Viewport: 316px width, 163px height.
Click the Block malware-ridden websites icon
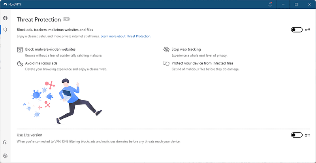coord(20,49)
